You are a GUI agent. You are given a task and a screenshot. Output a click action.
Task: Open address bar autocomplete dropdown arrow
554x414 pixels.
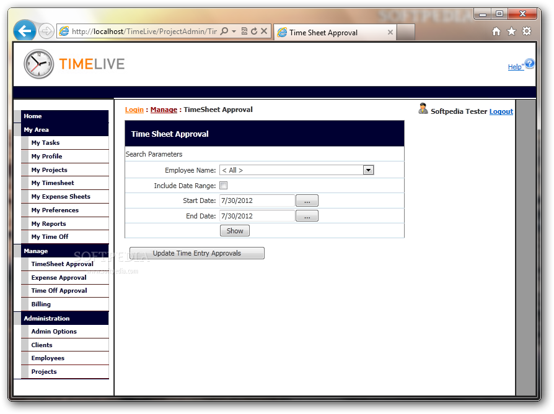click(234, 32)
